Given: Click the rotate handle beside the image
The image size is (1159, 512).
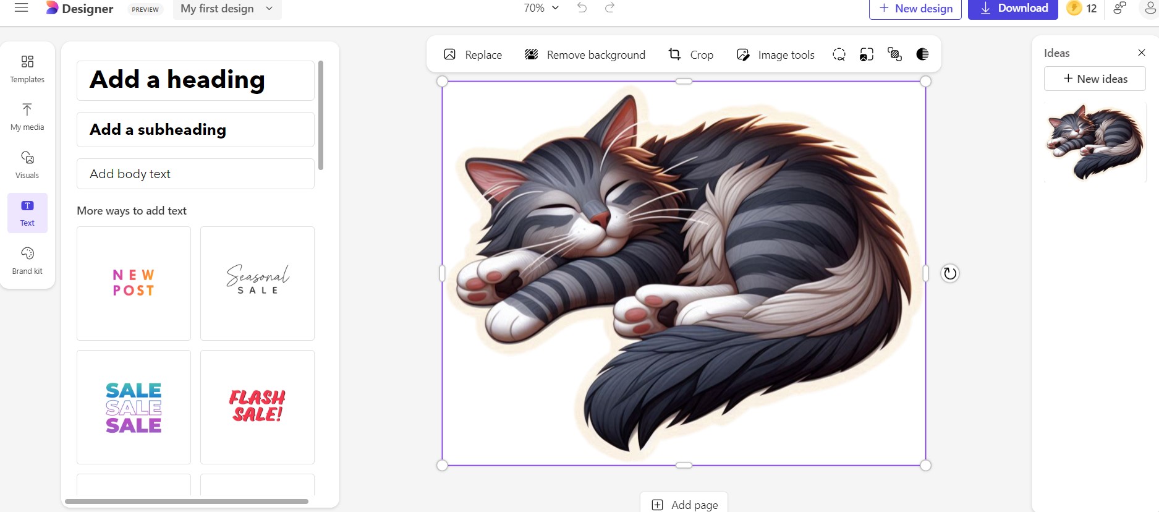Looking at the screenshot, I should pos(950,273).
